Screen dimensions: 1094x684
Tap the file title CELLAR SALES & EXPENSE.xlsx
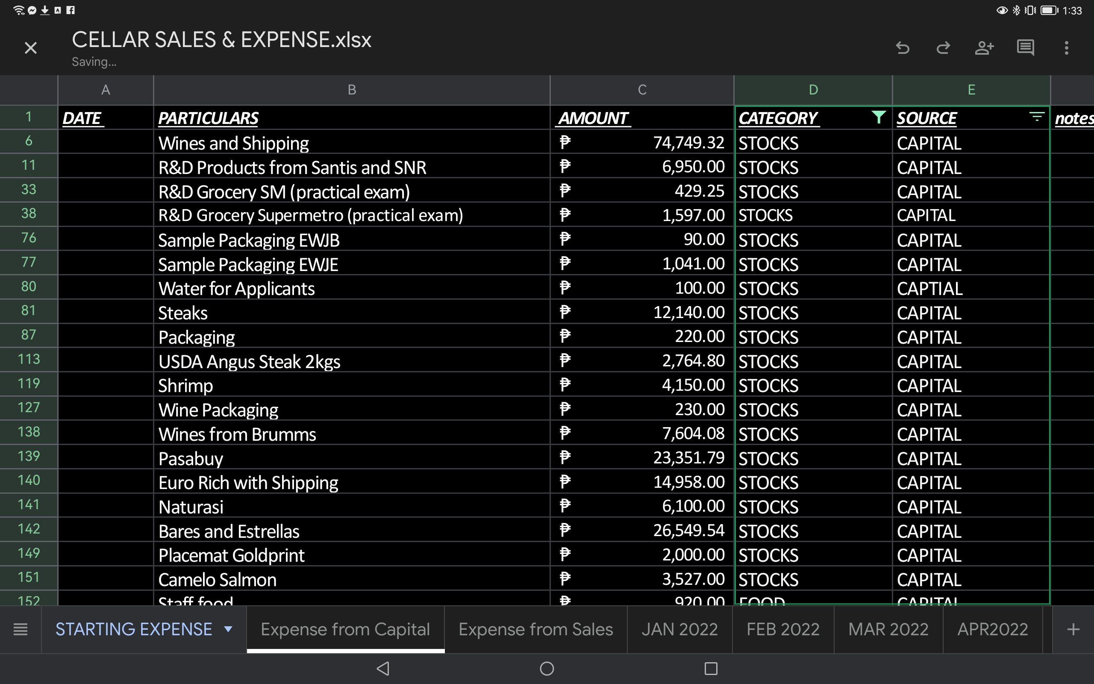pos(221,40)
